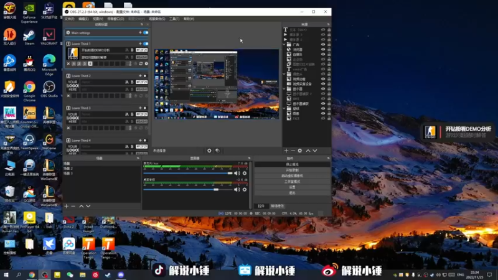Click the top stream button in controls panel
The width and height of the screenshot is (498, 280).
(292, 164)
